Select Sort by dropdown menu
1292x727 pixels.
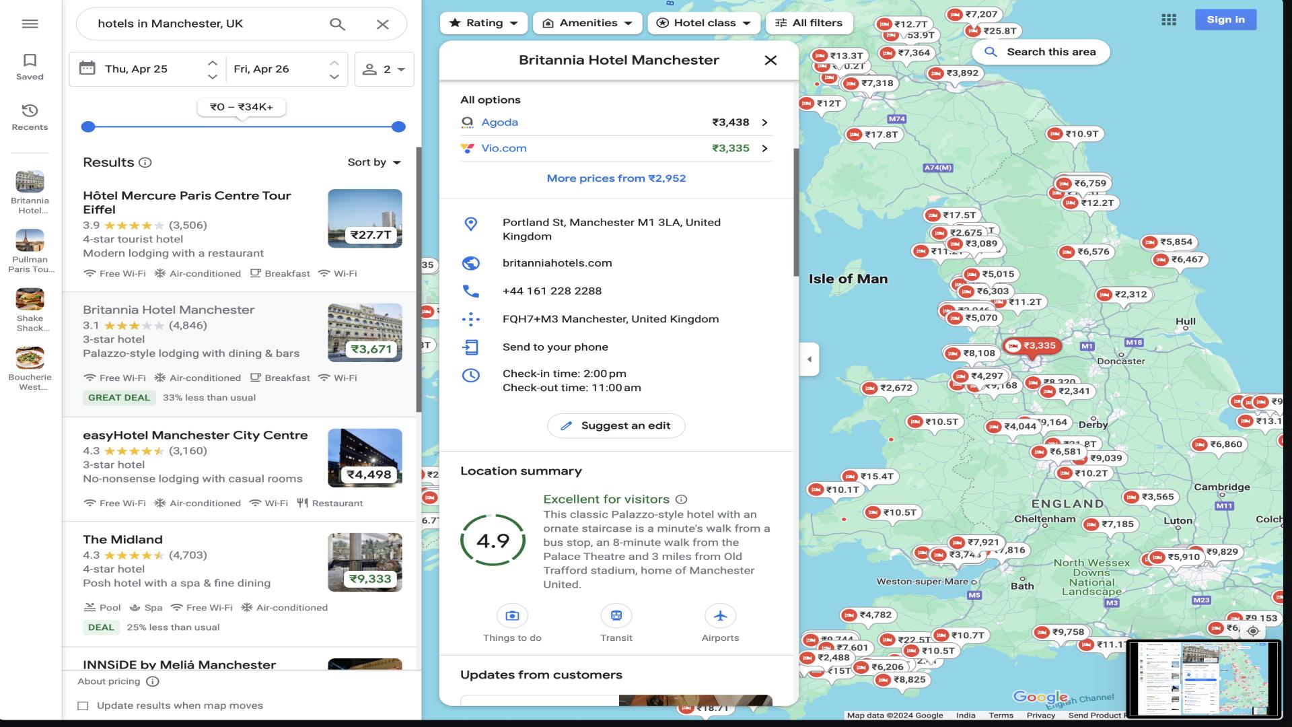point(373,162)
